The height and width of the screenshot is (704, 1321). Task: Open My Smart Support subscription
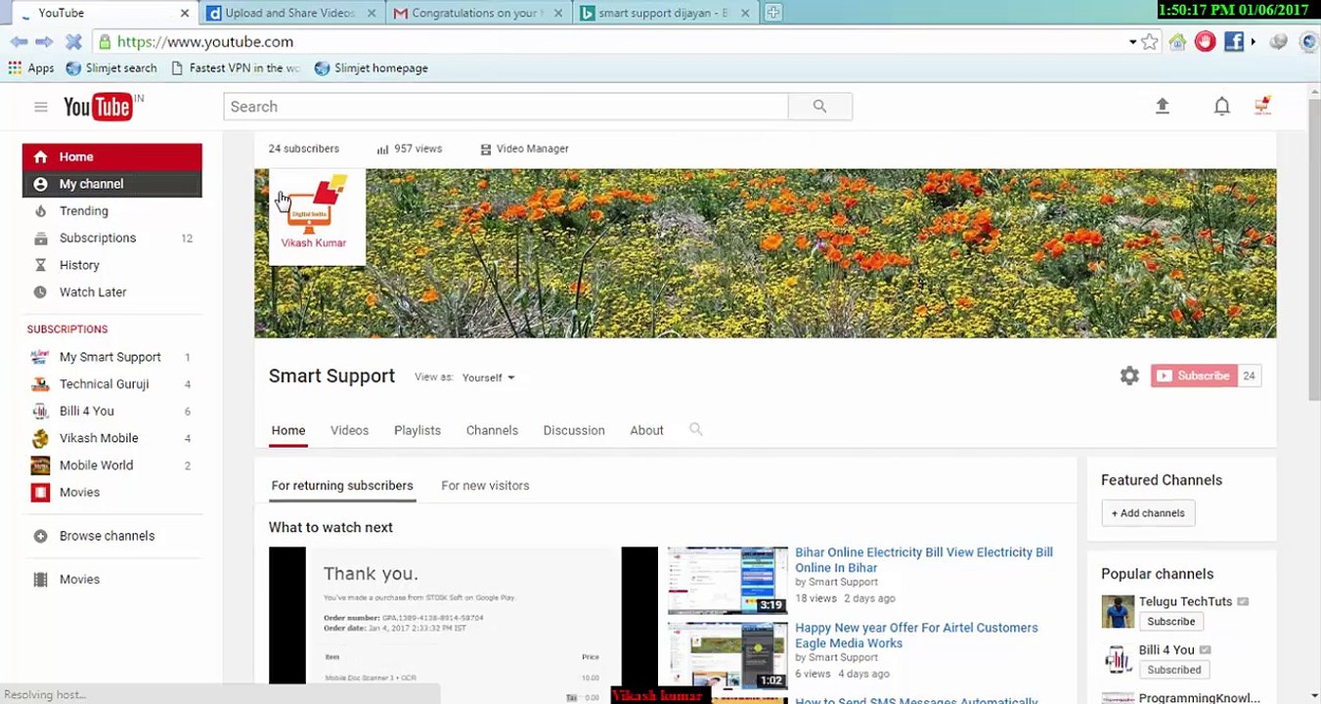112,357
